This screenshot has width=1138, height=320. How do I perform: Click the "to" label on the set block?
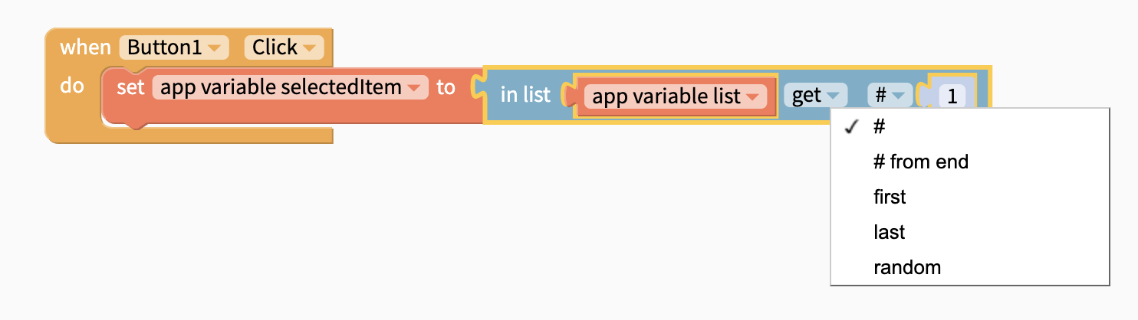pos(446,87)
